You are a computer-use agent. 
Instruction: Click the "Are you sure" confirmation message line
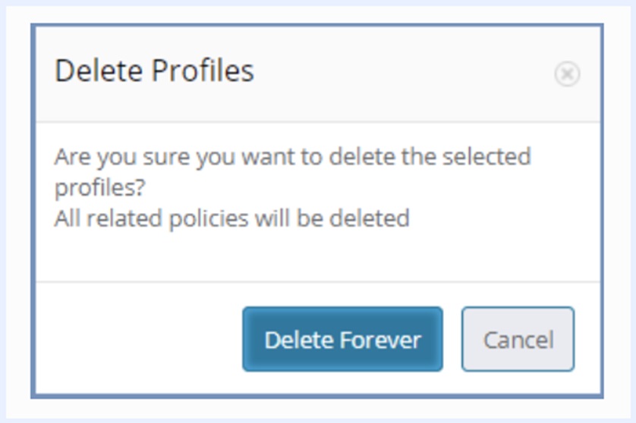(x=292, y=157)
